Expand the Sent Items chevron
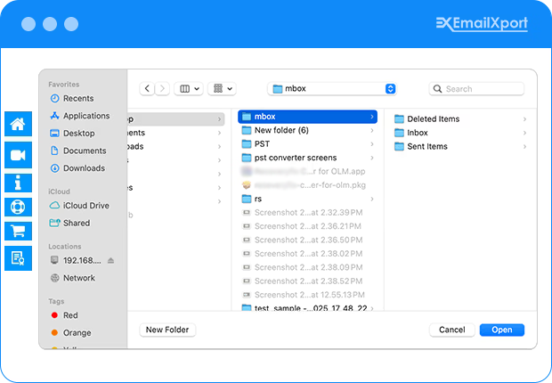552x383 pixels. point(525,147)
